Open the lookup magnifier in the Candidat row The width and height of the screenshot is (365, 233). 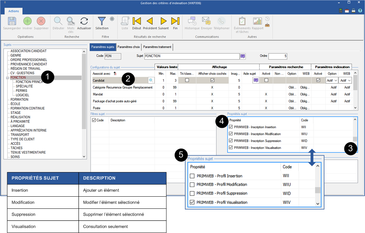click(151, 81)
